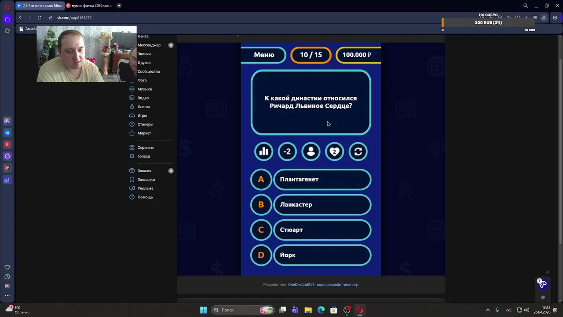Use the remove two answers lifeline
This screenshot has width=563, height=317.
(x=287, y=152)
